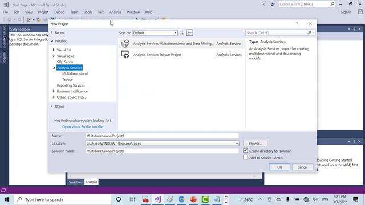Open the search options dropdown arrow

[x=314, y=33]
